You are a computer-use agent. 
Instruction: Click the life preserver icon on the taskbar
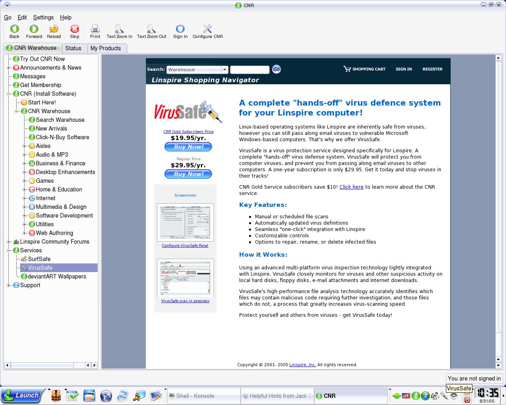coord(56,396)
